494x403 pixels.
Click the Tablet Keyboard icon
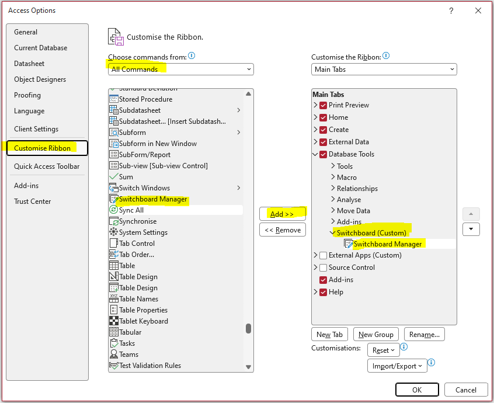pos(113,321)
